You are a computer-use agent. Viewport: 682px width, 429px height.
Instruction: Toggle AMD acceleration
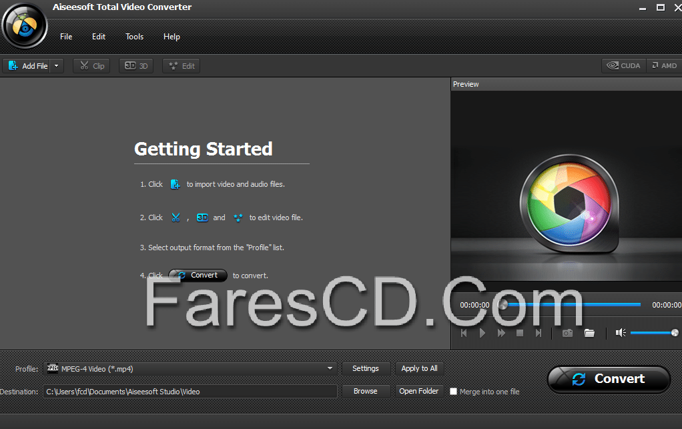tap(664, 65)
